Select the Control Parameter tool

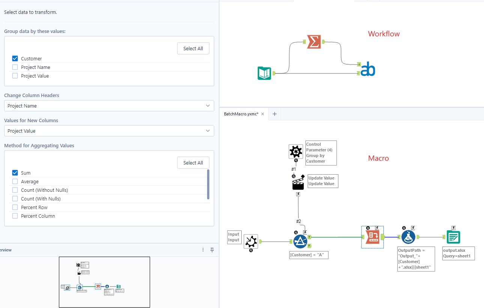click(x=296, y=151)
